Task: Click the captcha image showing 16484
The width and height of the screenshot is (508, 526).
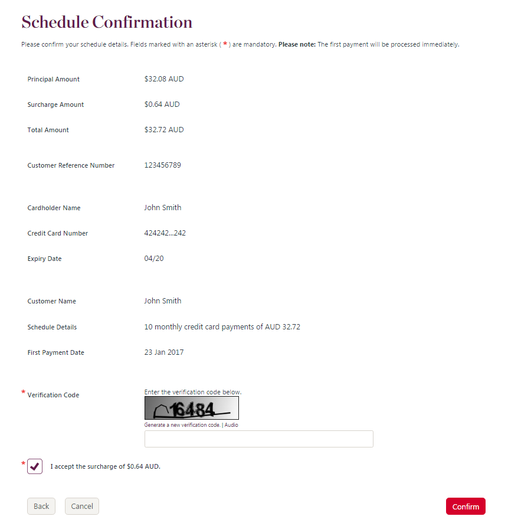Action: pos(192,407)
